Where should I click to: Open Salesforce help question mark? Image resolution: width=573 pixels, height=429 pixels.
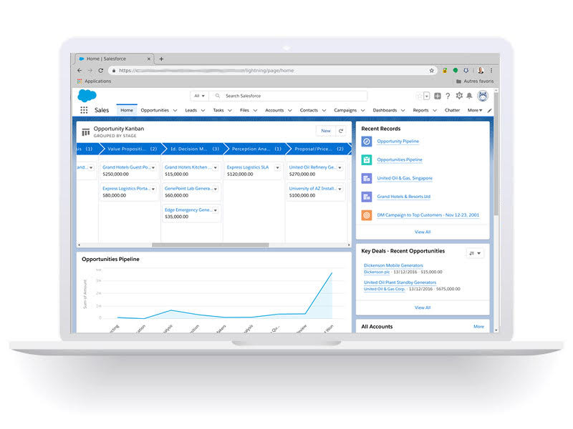[448, 96]
